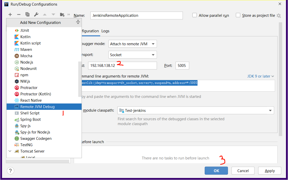Click the Apply button
The image size is (288, 180).
point(270,171)
